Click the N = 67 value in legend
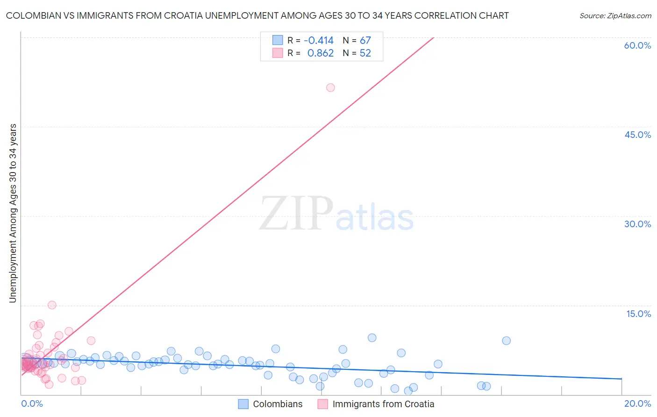The image size is (657, 417). pyautogui.click(x=357, y=40)
